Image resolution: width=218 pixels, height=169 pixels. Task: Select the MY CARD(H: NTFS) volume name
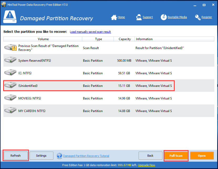pyautogui.click(x=32, y=111)
